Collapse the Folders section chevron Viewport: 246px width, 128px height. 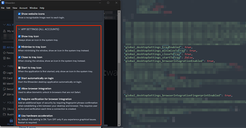(4, 103)
